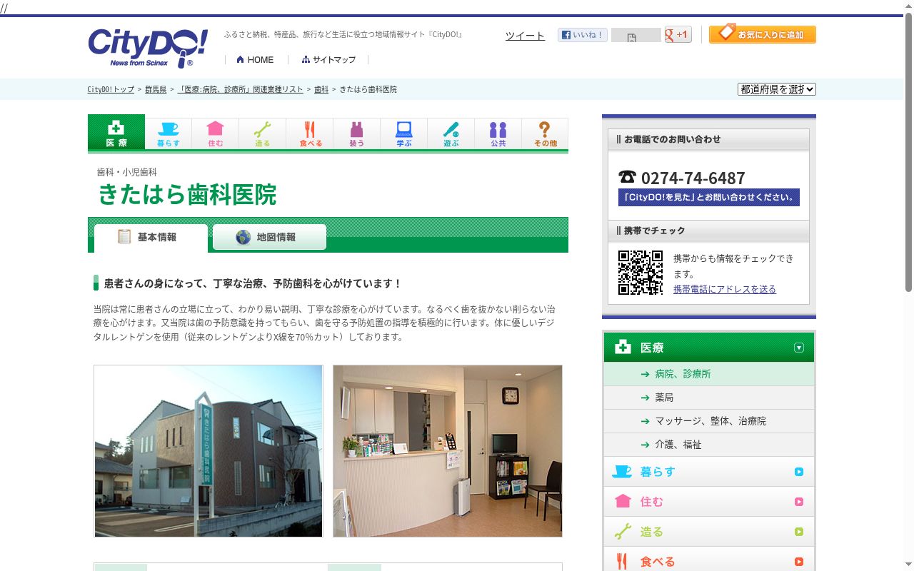Click 群馬県 breadcrumb link

[156, 90]
